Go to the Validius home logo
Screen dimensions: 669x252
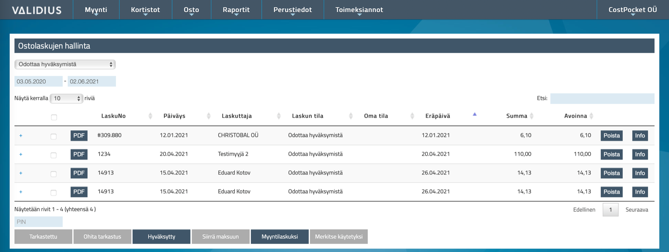[x=37, y=10]
